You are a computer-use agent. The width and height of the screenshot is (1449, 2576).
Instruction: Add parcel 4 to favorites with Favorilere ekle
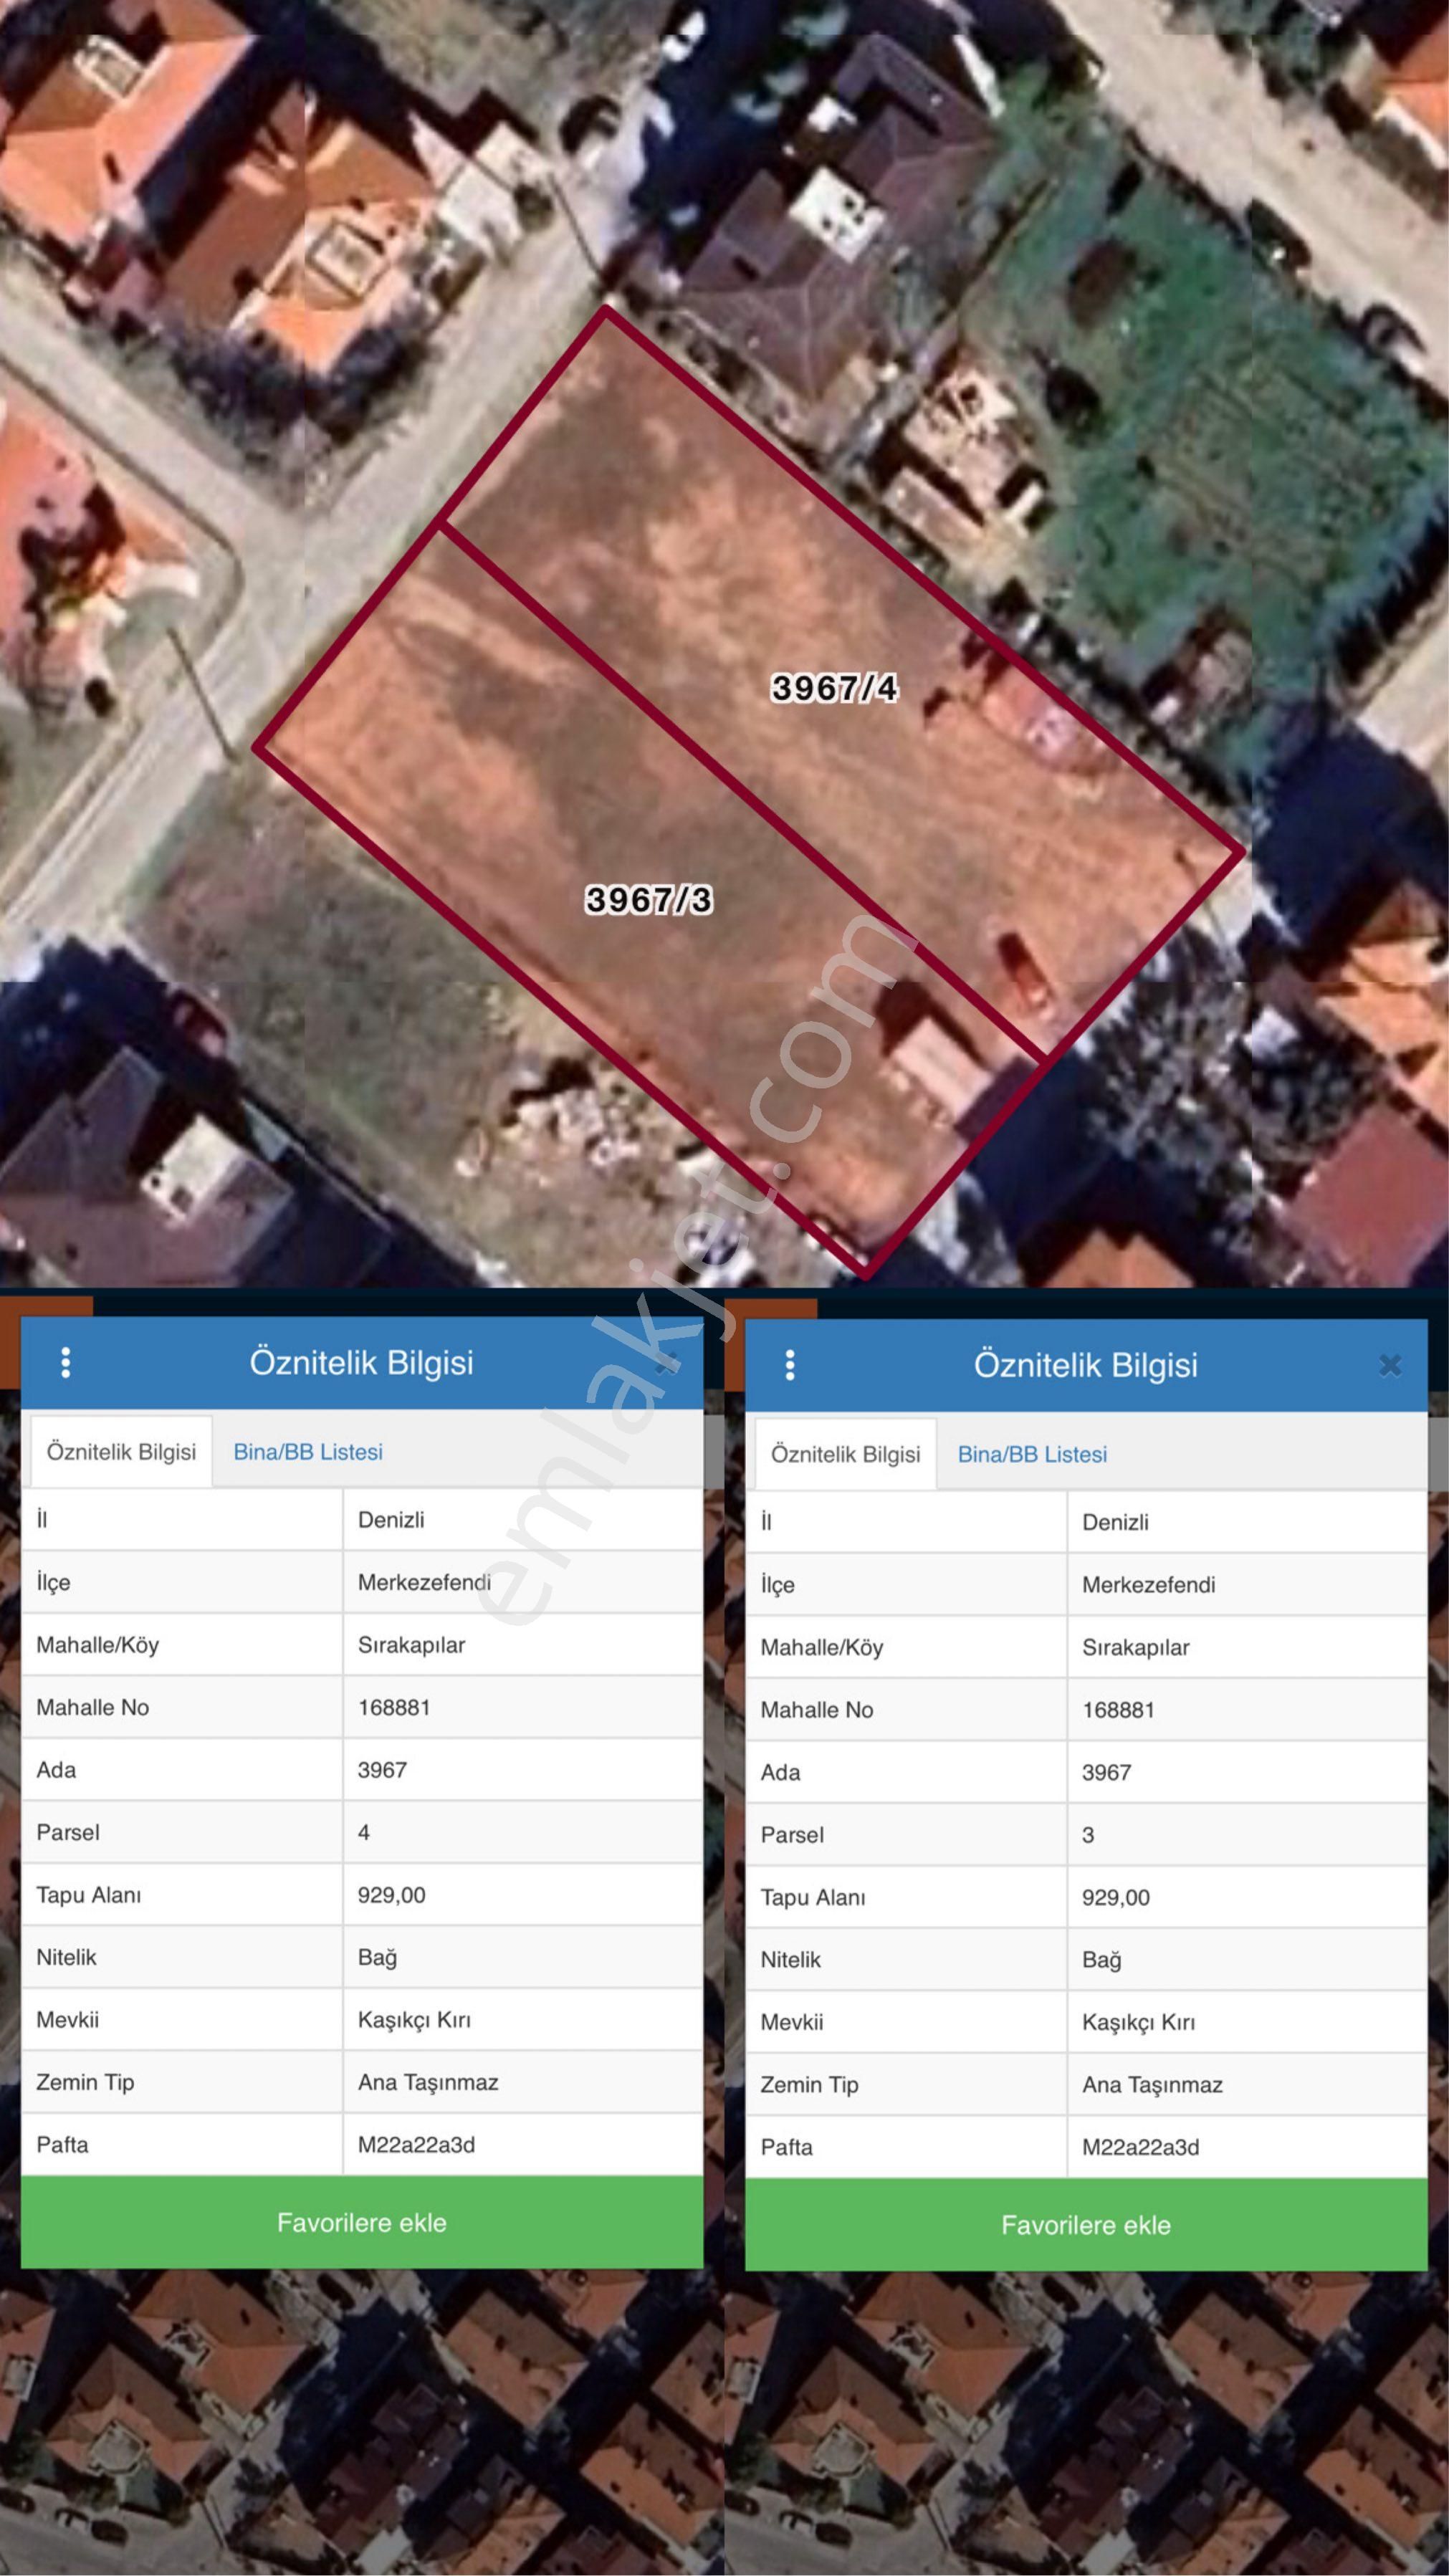[x=362, y=2223]
